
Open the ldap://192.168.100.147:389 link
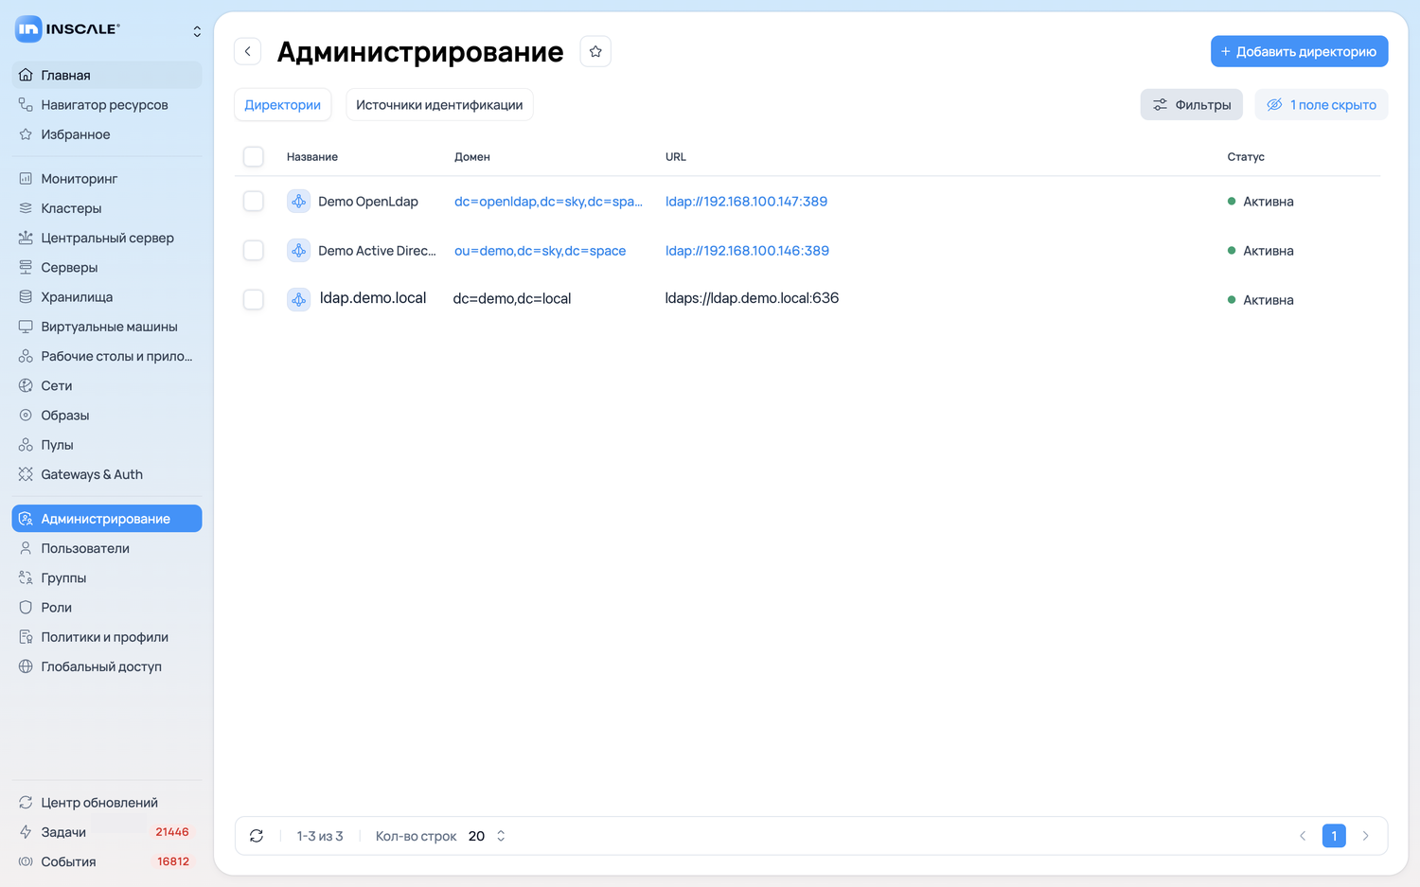pyautogui.click(x=746, y=201)
